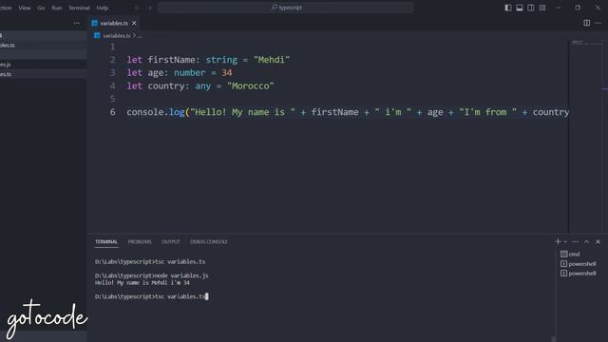Viewport: 608px width, 342px height.
Task: Click the value 34 on line 3
Action: coord(227,72)
